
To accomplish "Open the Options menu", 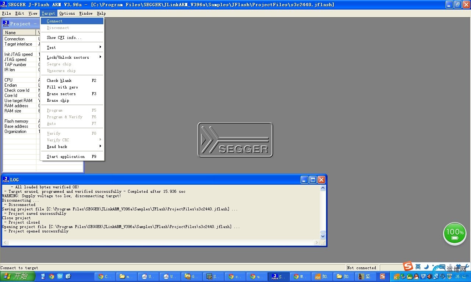I will click(x=67, y=13).
